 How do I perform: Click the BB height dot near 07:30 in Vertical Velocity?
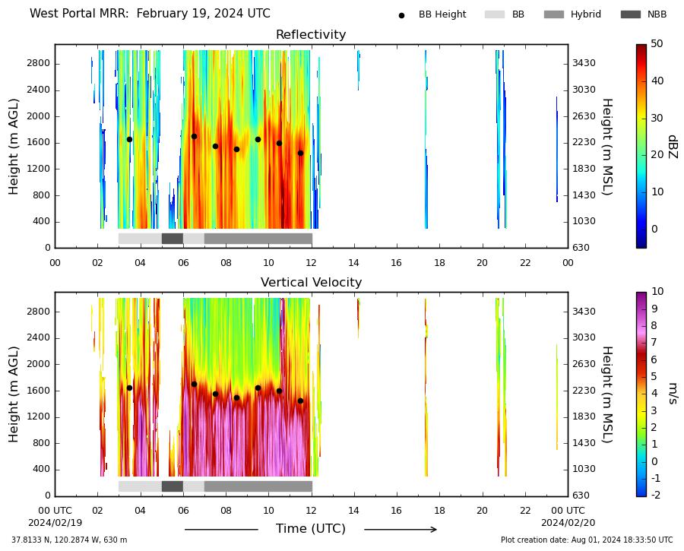[x=216, y=394]
